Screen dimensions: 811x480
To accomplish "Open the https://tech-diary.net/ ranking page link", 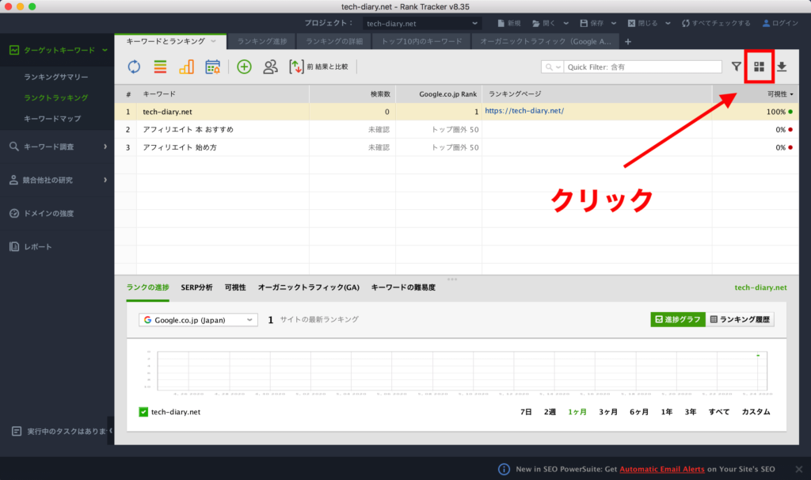I will click(x=524, y=111).
